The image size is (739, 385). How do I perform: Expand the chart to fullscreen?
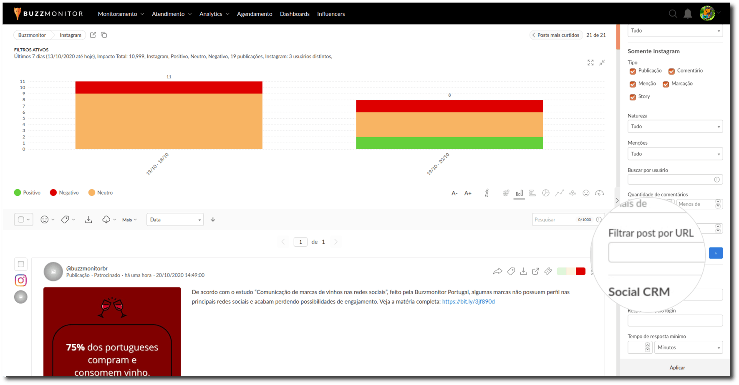[590, 62]
